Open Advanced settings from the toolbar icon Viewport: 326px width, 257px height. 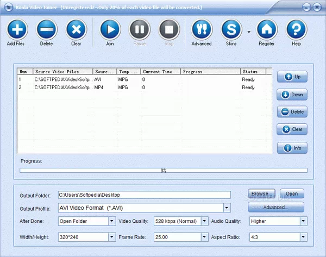tap(202, 29)
